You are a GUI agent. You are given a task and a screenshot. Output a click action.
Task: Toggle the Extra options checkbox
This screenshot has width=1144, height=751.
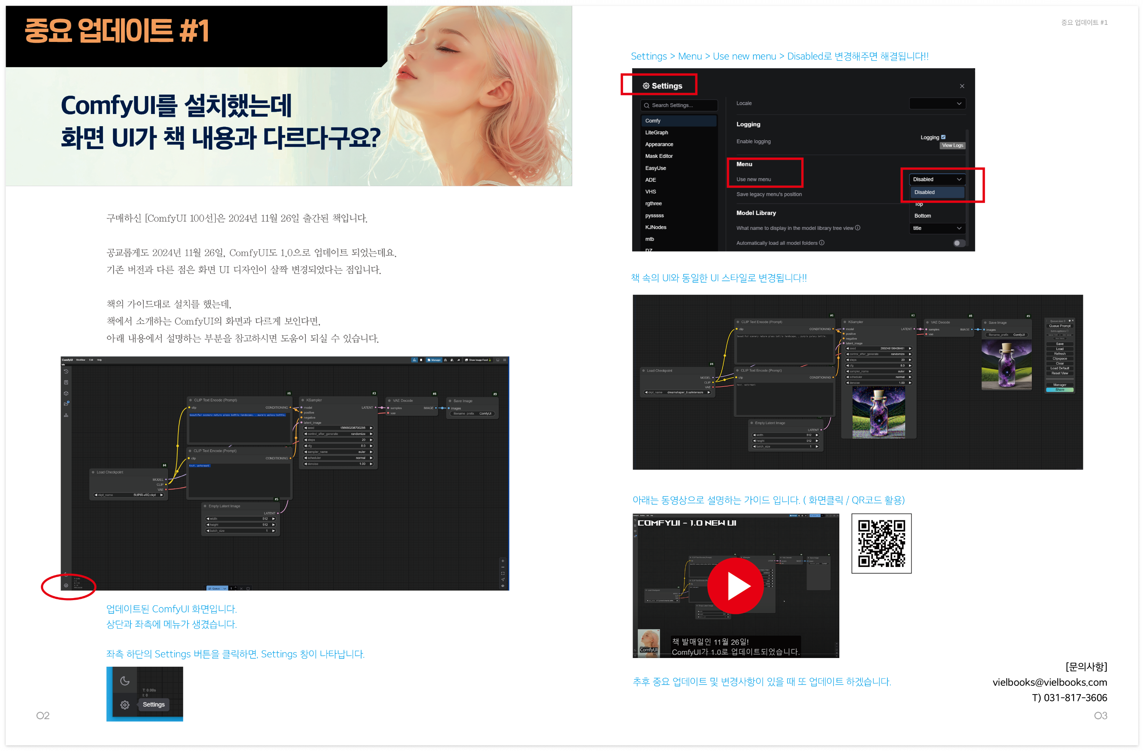coord(1068,331)
